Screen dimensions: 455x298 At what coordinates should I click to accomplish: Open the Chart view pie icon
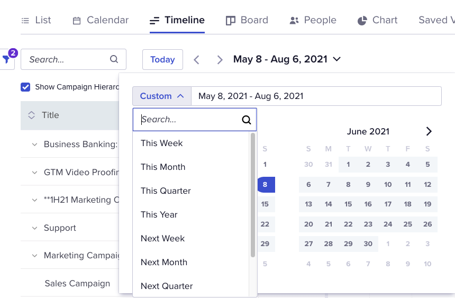click(362, 20)
